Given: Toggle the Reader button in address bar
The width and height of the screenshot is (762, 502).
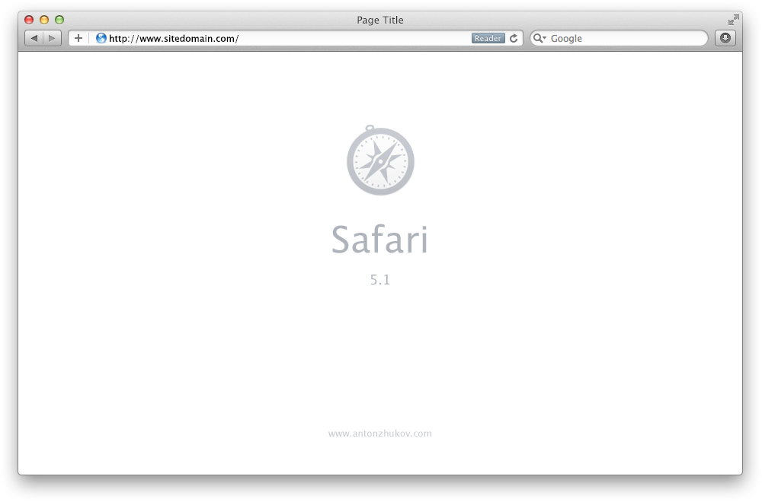Looking at the screenshot, I should (x=488, y=38).
